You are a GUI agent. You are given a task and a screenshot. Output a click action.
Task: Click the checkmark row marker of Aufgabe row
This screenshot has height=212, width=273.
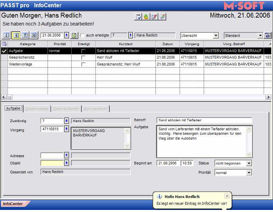click(4, 51)
